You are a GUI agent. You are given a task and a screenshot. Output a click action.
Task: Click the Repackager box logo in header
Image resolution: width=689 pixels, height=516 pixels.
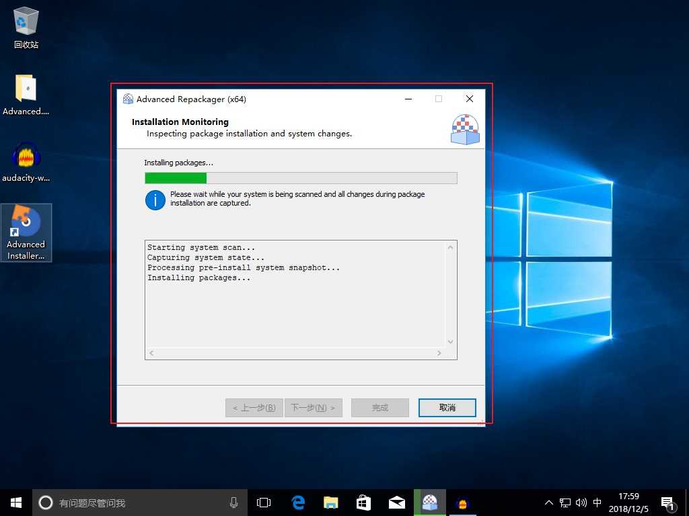coord(465,130)
